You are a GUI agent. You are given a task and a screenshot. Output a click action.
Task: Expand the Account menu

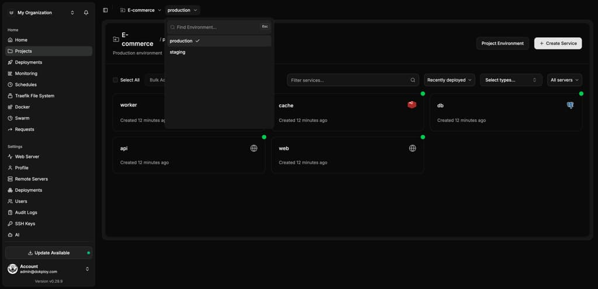point(49,269)
